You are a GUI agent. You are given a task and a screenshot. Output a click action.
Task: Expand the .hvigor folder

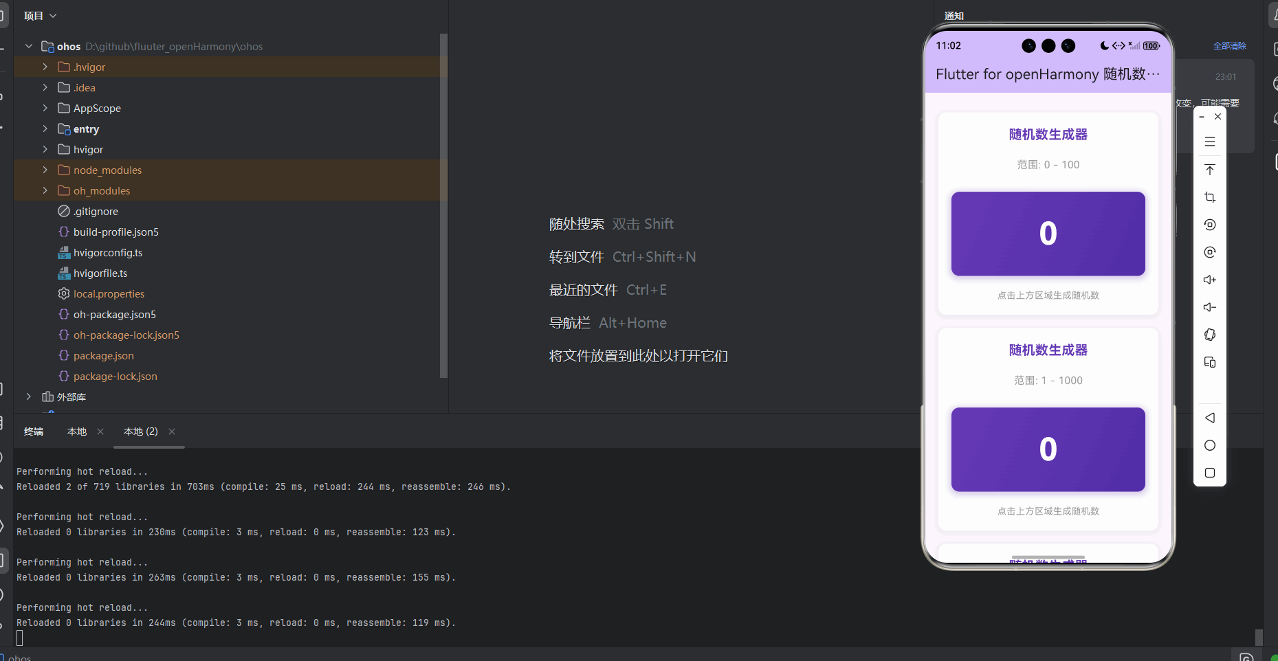pyautogui.click(x=45, y=67)
